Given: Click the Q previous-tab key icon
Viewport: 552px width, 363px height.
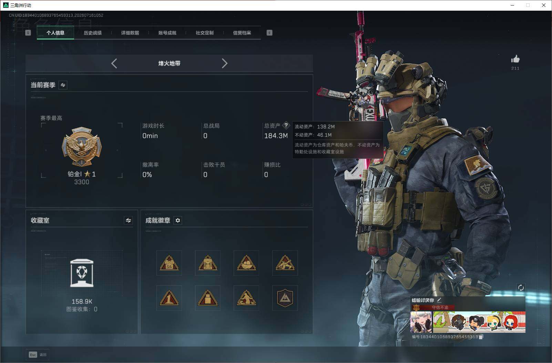Looking at the screenshot, I should [28, 33].
